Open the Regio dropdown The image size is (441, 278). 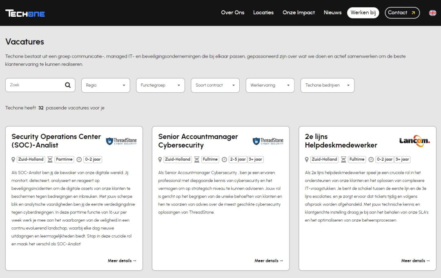pyautogui.click(x=105, y=85)
